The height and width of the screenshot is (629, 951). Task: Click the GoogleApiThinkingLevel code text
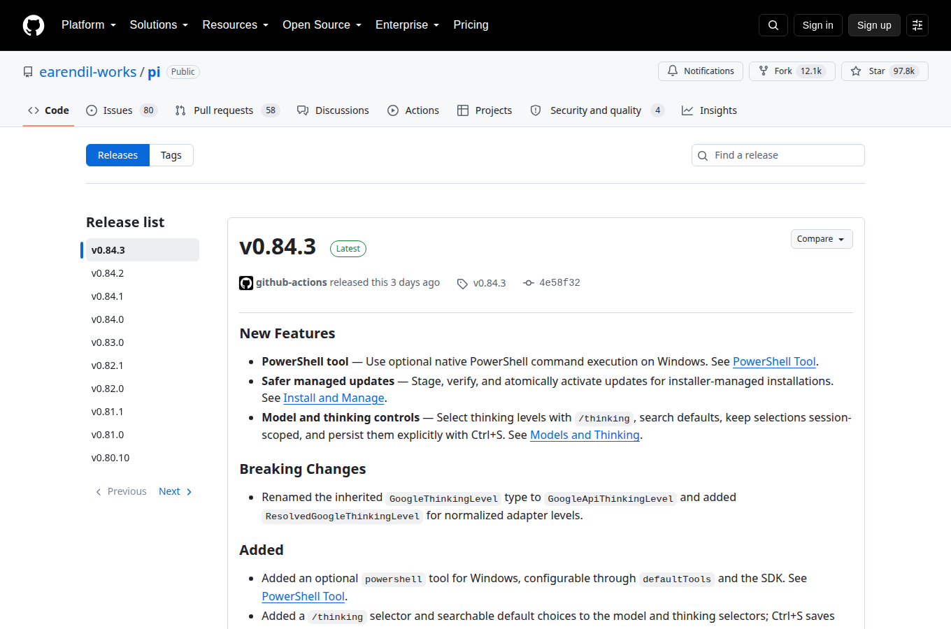610,498
